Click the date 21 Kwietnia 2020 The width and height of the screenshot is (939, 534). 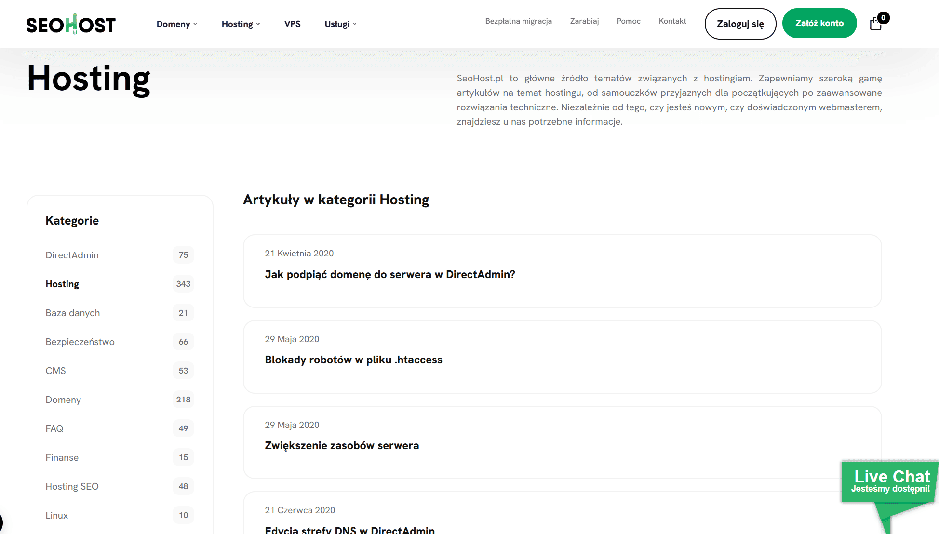point(299,254)
